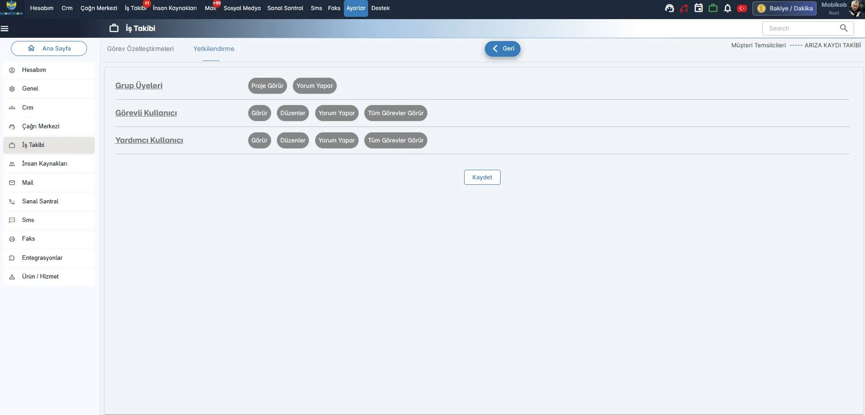Screen dimensions: 865x415
Task: Toggle Proje Görür for Grup Üyeleri
Action: click(267, 86)
